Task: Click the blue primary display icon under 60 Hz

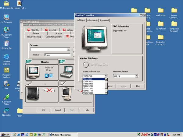Action: 47,76
